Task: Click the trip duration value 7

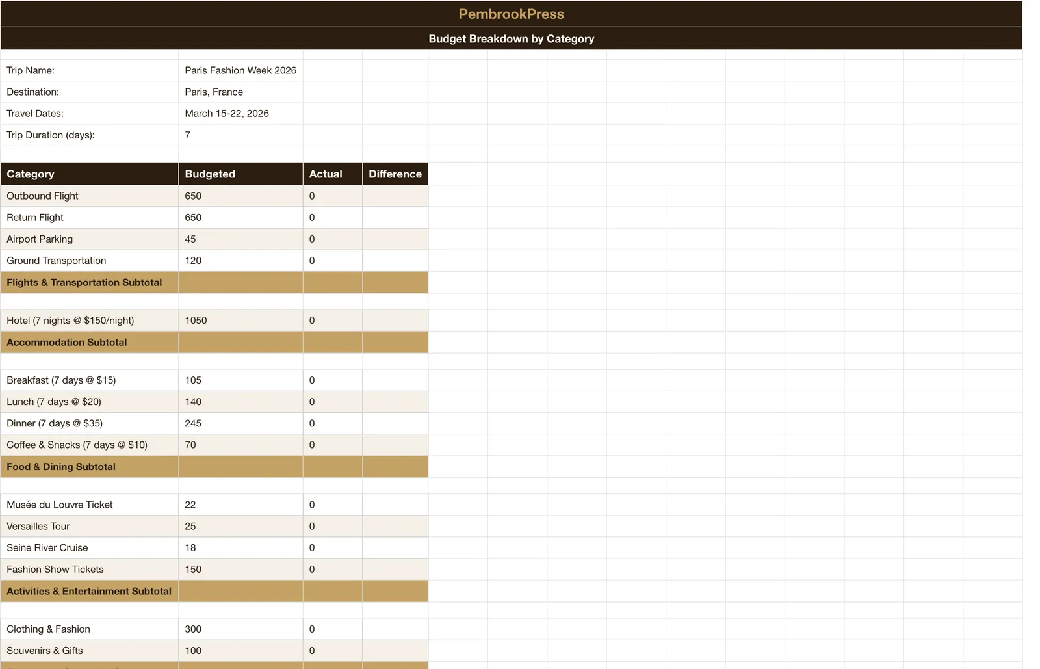Action: [x=240, y=135]
